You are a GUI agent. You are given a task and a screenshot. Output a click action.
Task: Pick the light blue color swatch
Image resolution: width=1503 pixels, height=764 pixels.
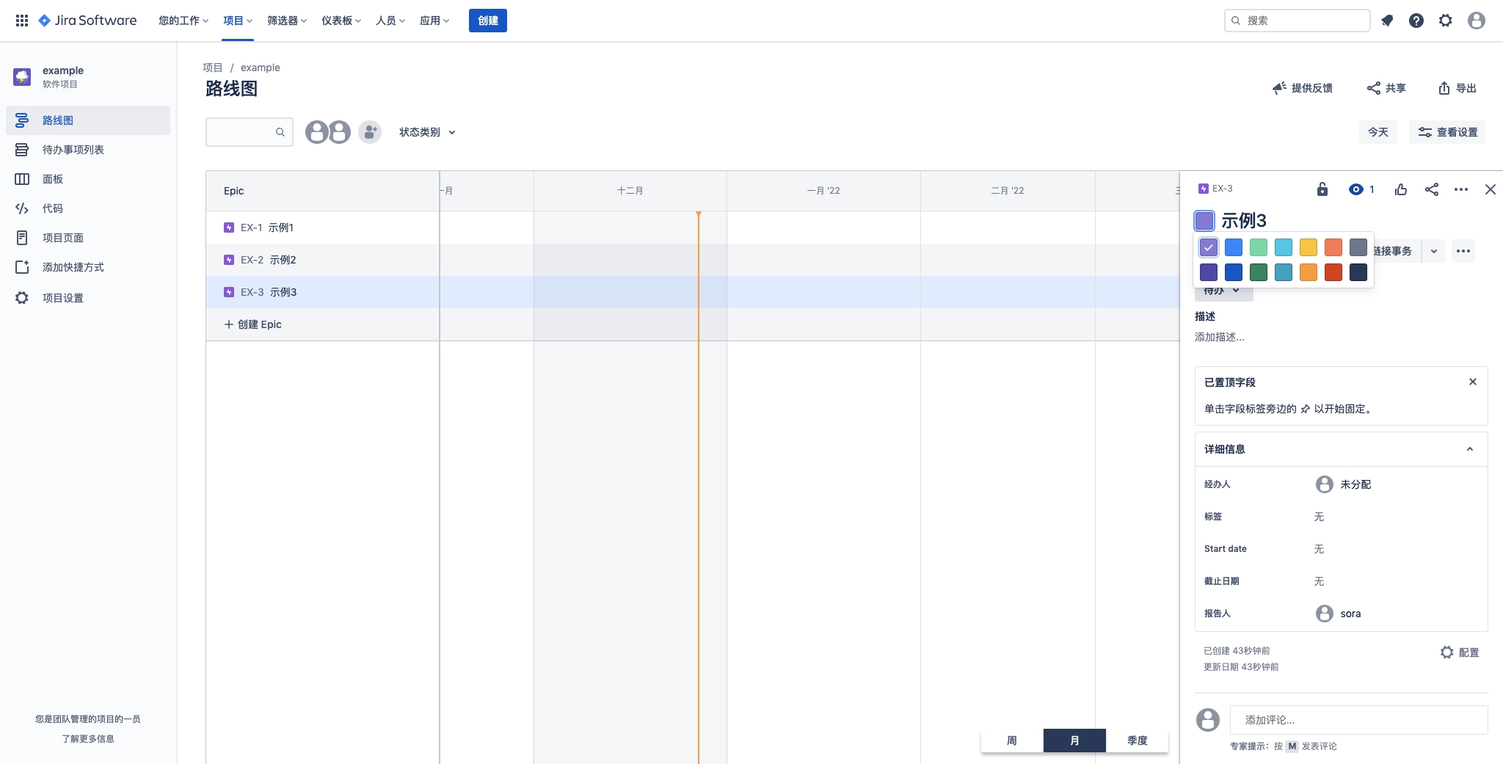tap(1284, 247)
